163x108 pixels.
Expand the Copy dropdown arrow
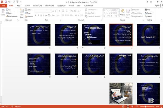pyautogui.click(x=13, y=13)
